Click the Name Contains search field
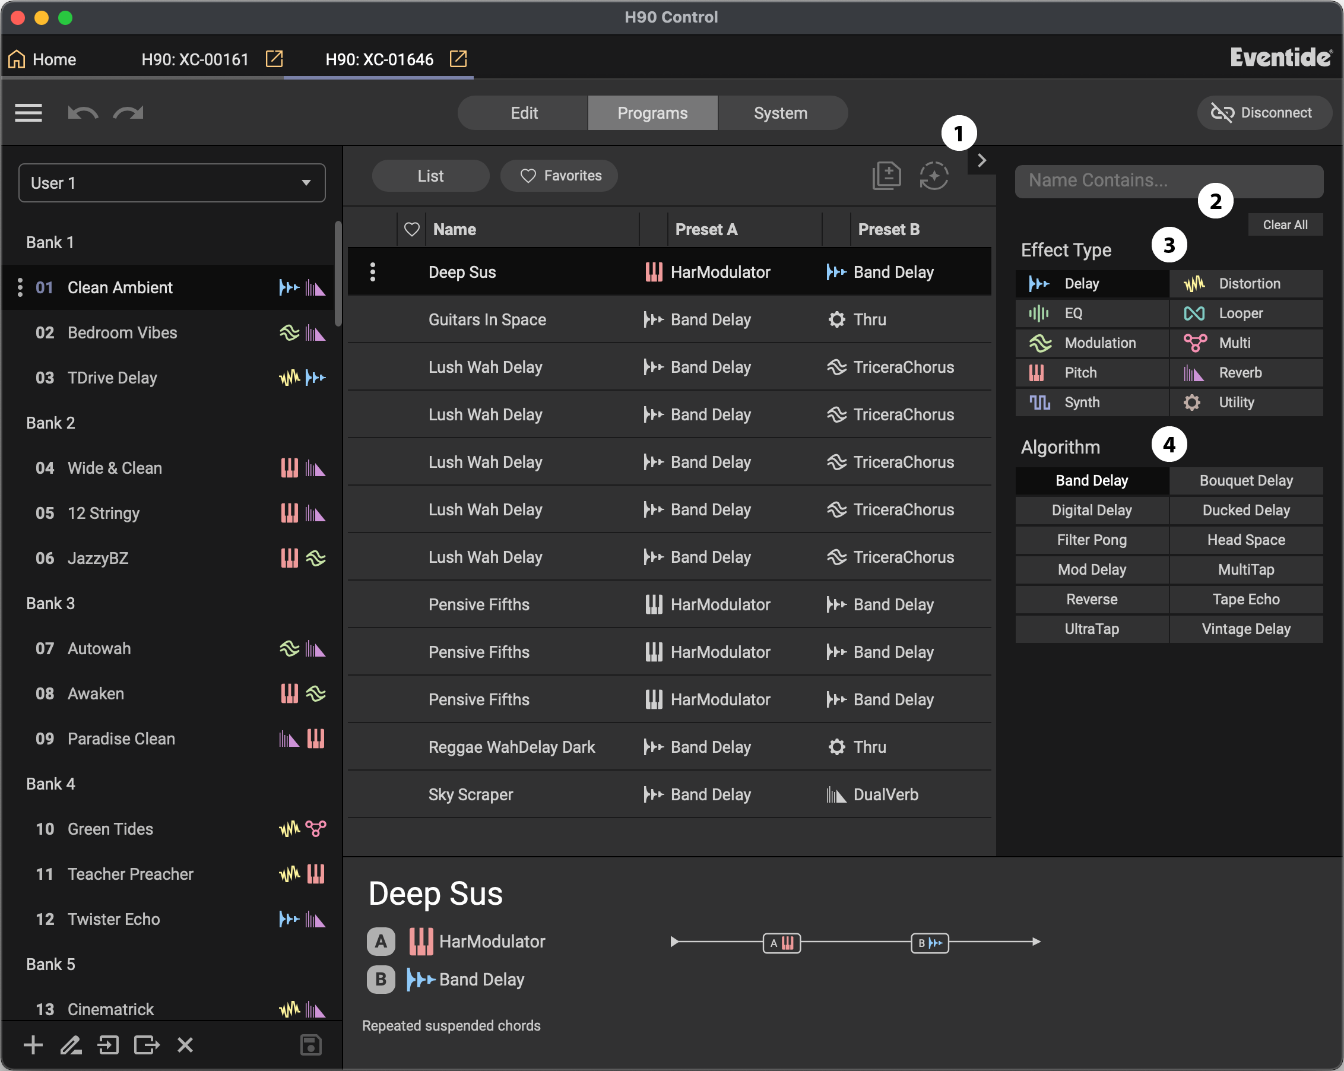This screenshot has width=1344, height=1071. (x=1169, y=181)
